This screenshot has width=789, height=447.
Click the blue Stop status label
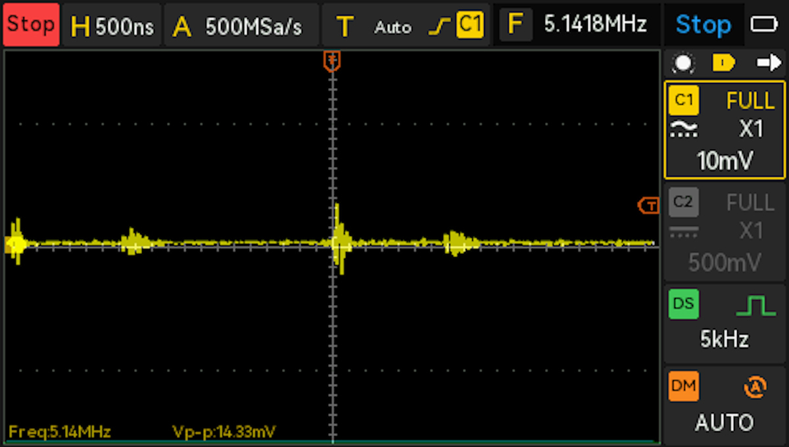click(703, 25)
